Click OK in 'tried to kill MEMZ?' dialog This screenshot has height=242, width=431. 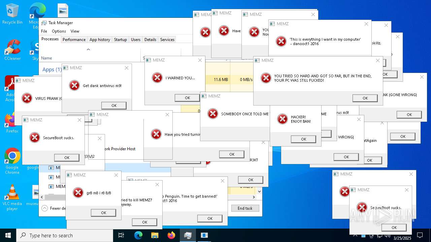pos(144,222)
